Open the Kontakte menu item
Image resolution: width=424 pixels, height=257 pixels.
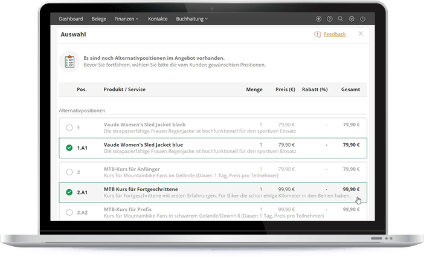[158, 19]
